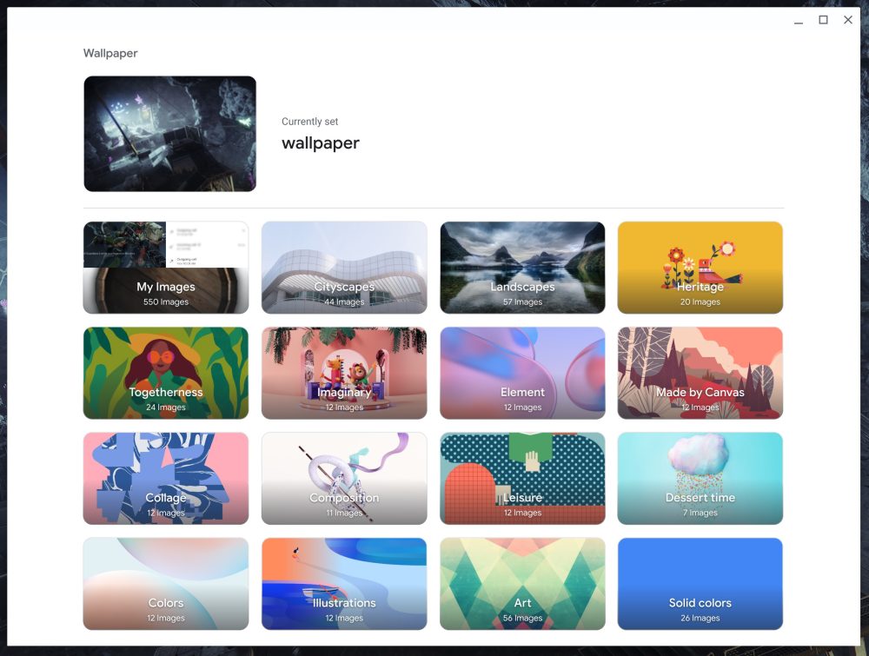Open the Heritage wallpaper category
The image size is (869, 656).
pos(700,268)
